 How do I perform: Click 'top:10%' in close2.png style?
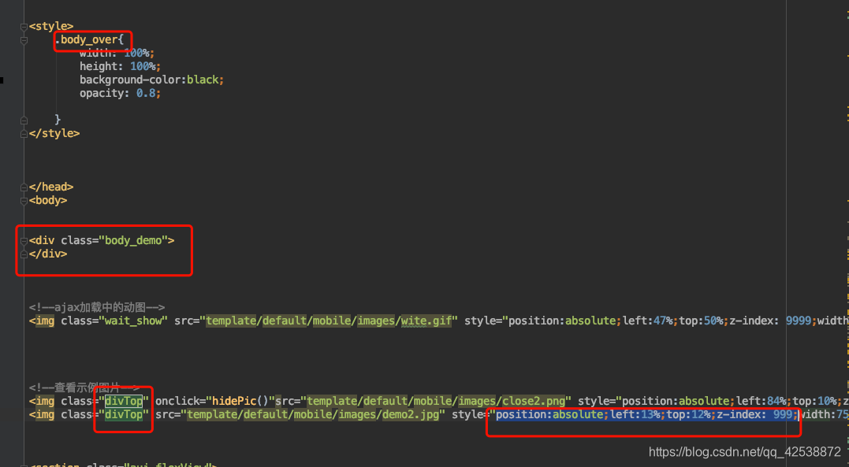coord(815,401)
